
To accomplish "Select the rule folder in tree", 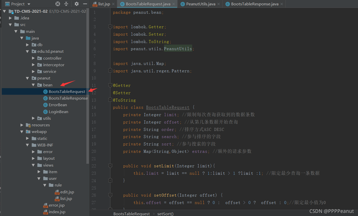I will click(x=58, y=185).
